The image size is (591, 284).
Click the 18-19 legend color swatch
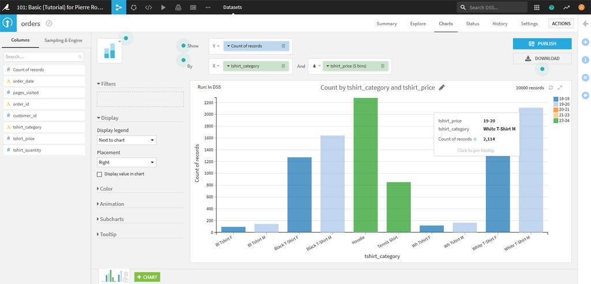pos(556,99)
